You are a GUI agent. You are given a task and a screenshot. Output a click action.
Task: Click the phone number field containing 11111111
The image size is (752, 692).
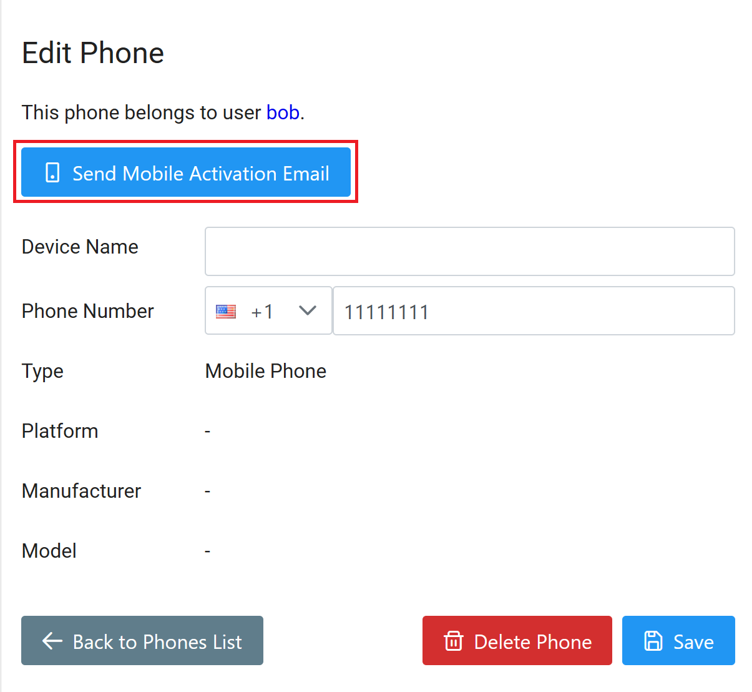click(x=534, y=311)
